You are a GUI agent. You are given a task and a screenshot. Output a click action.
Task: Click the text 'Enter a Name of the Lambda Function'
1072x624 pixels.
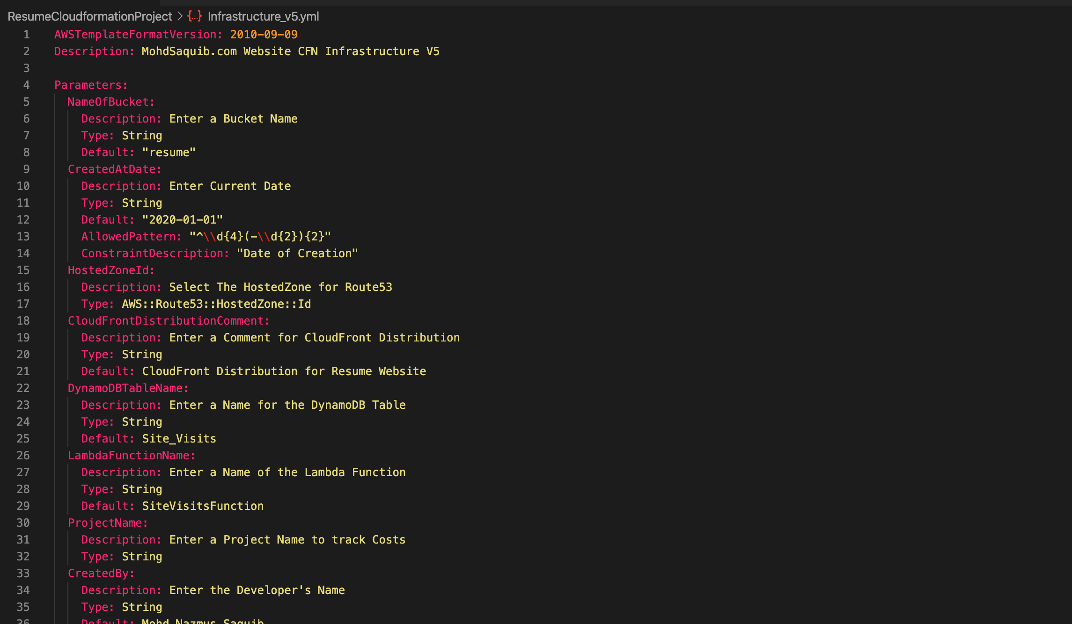point(287,472)
